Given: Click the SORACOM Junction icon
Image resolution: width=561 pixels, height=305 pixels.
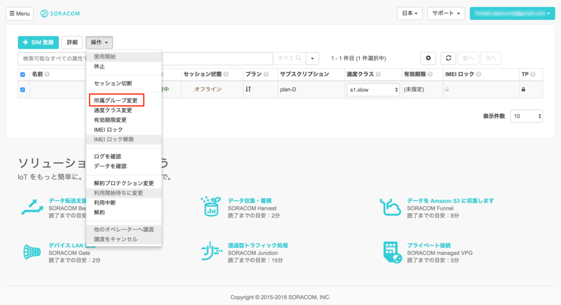Looking at the screenshot, I should [211, 251].
